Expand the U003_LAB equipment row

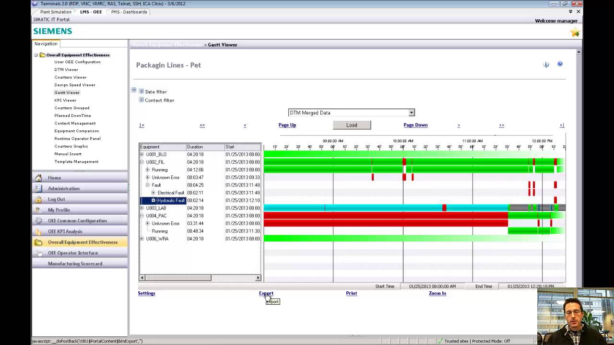pyautogui.click(x=142, y=208)
